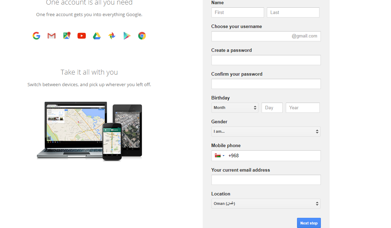Click 'One free account gets you into everything Google.' text
Screen dimensions: 391x228
89,14
